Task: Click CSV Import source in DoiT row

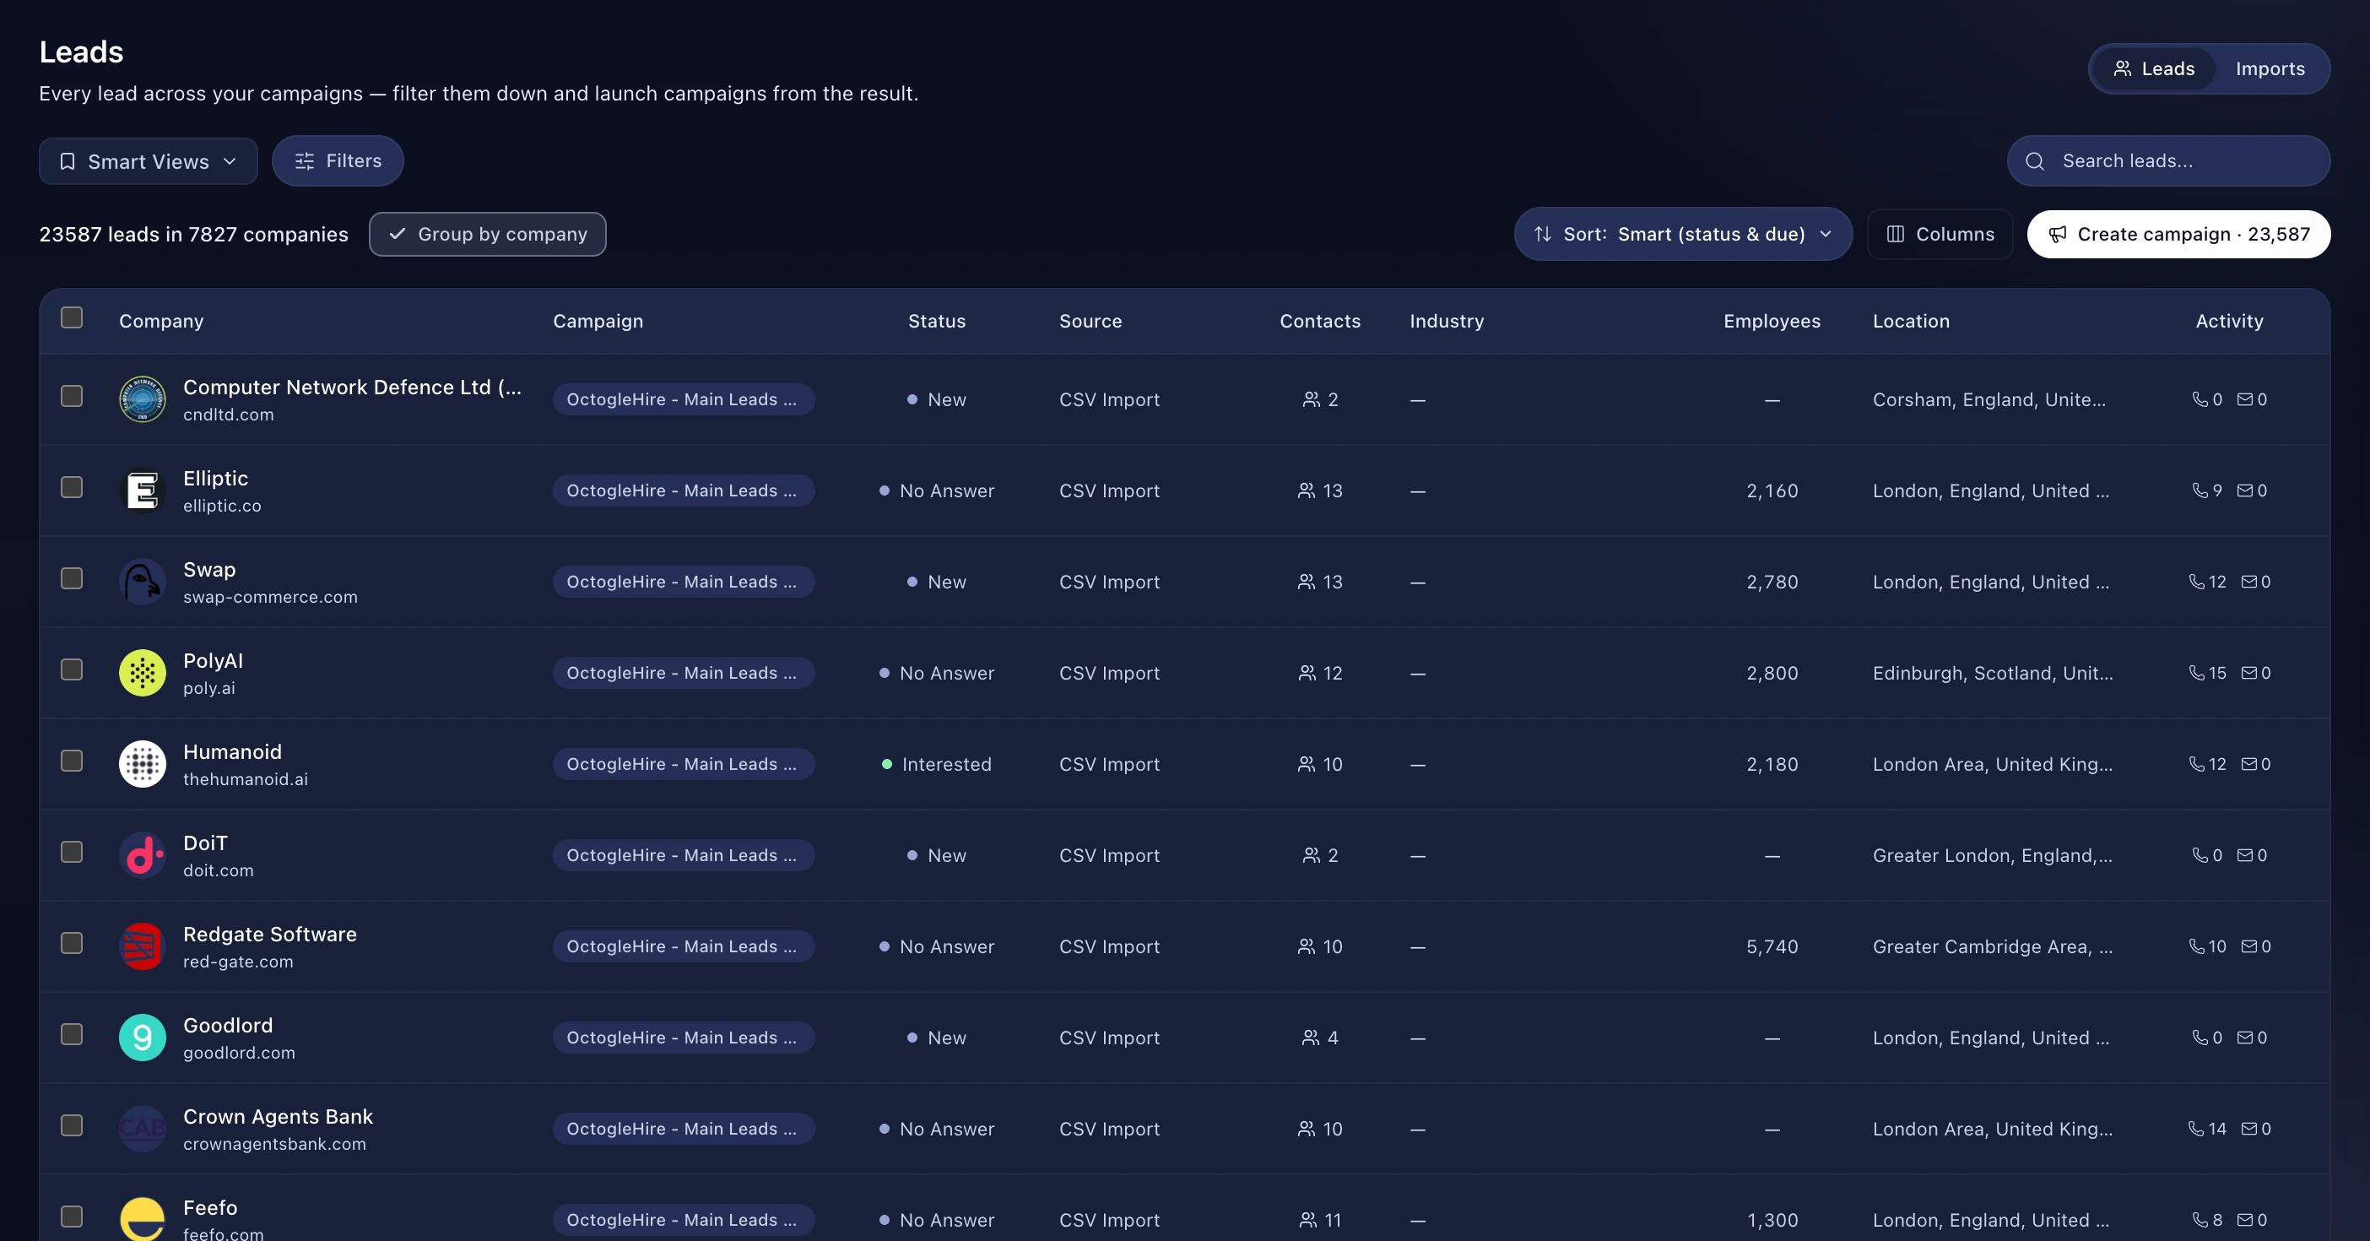Action: tap(1110, 854)
